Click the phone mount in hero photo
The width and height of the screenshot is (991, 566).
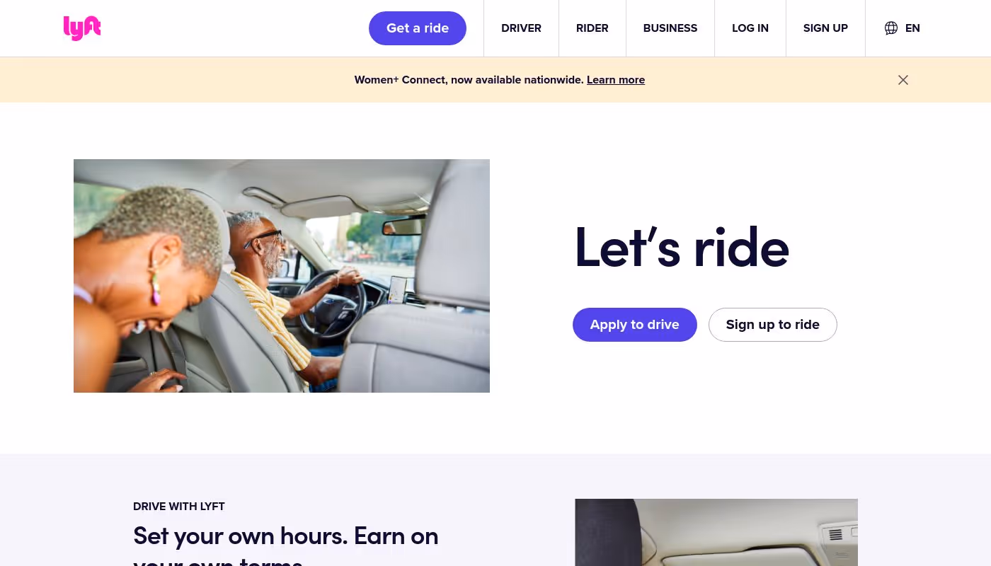(x=398, y=289)
